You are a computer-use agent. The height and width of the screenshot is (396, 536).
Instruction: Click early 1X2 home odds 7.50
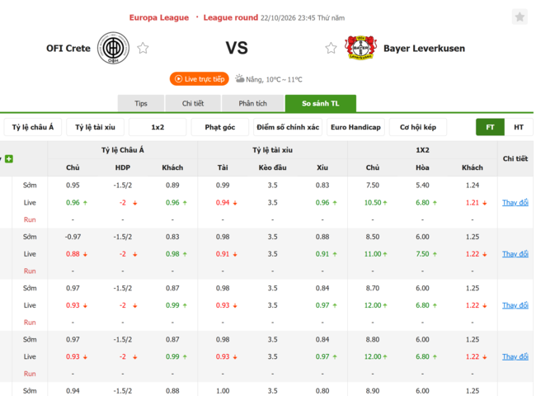[373, 185]
